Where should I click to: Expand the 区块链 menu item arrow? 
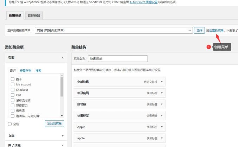pyautogui.click(x=162, y=104)
